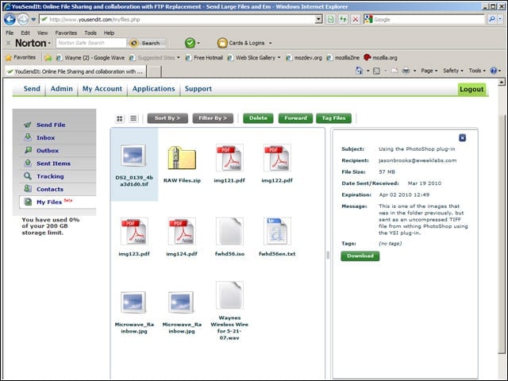Click the green Delete button

[258, 118]
